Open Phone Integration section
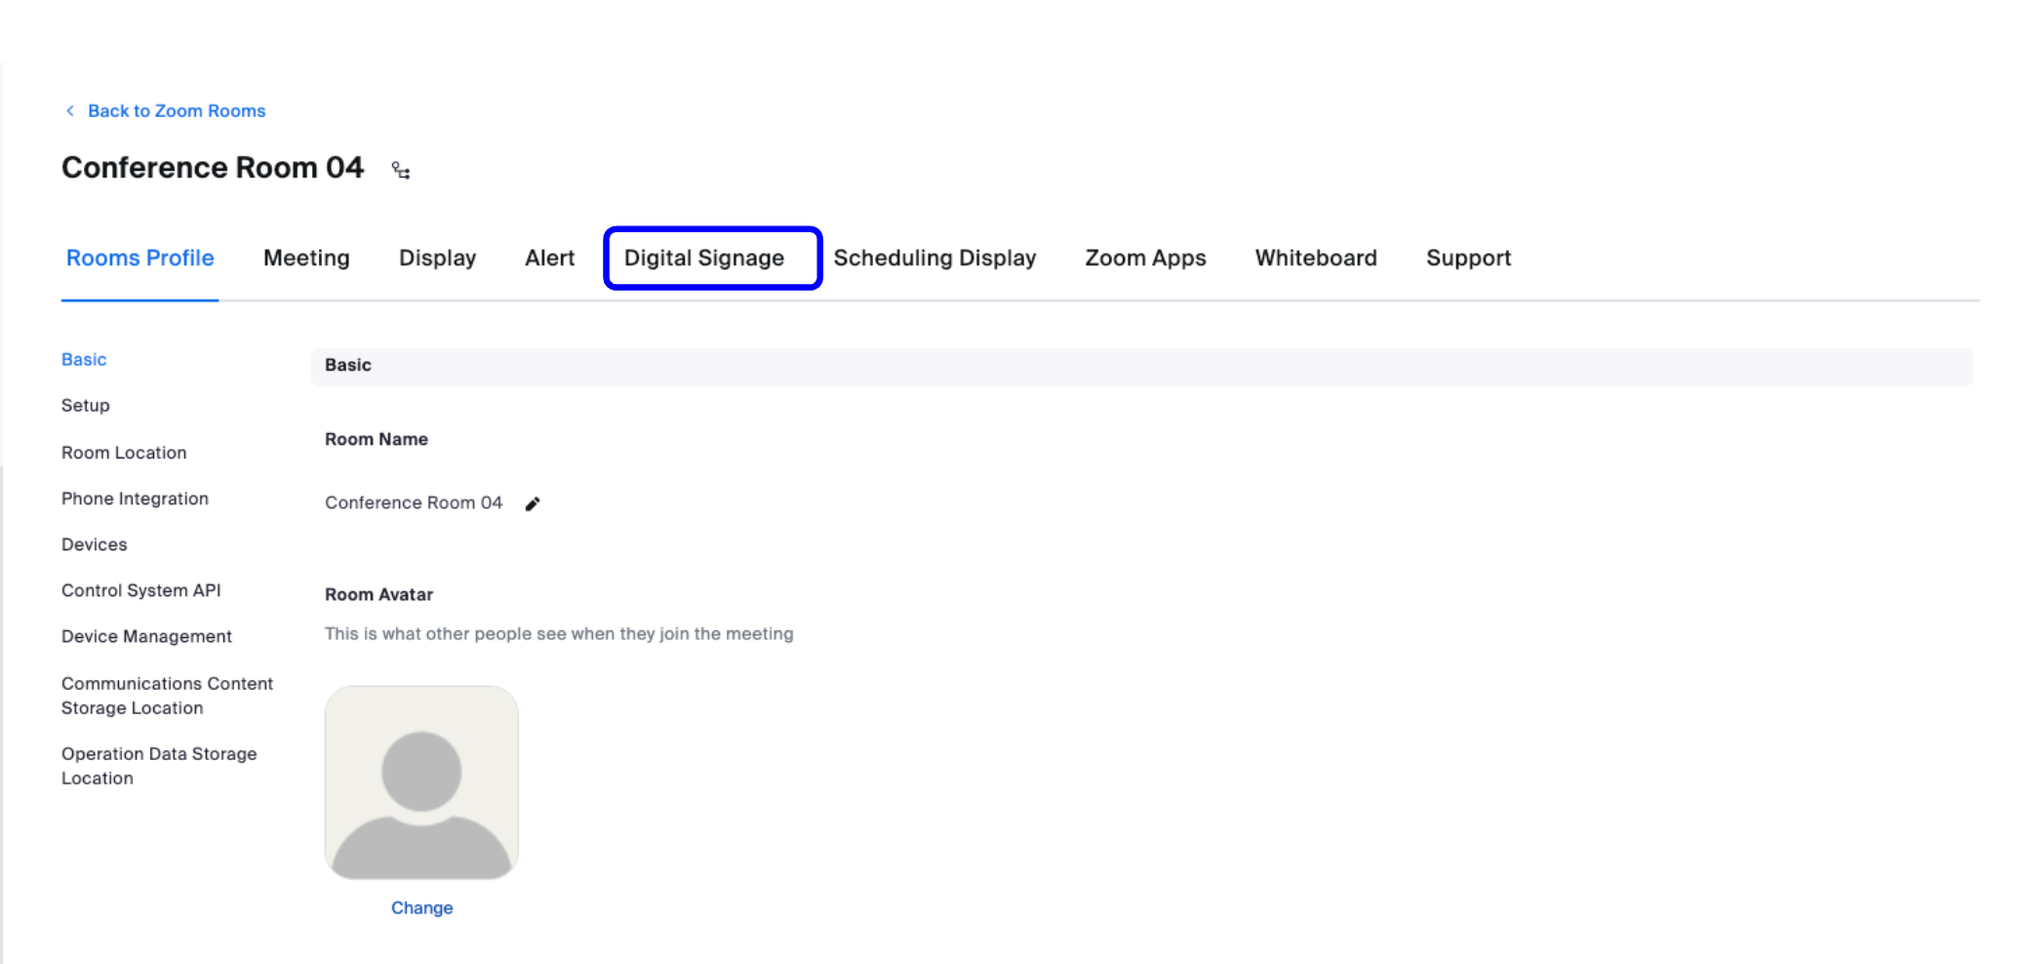The height and width of the screenshot is (964, 2027). [x=135, y=499]
